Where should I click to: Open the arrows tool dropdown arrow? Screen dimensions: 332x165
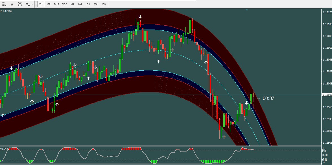[32, 5]
